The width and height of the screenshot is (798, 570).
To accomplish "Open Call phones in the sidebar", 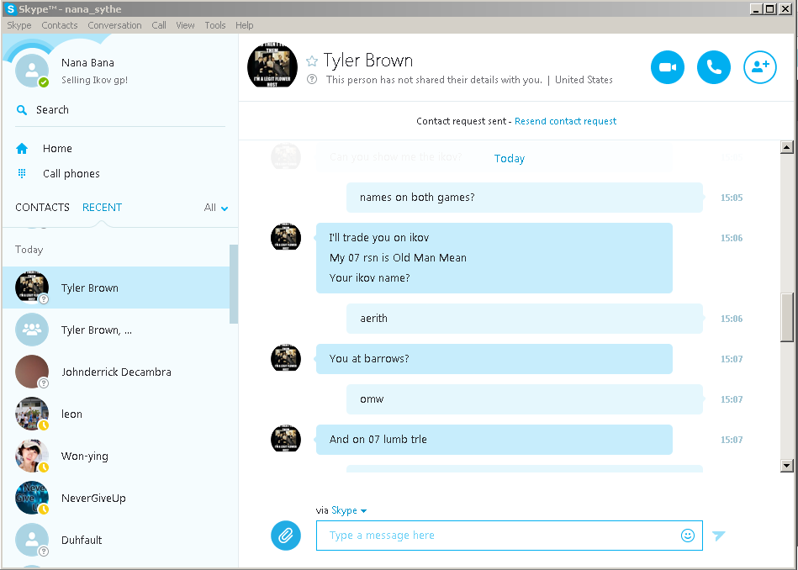I will [x=71, y=173].
